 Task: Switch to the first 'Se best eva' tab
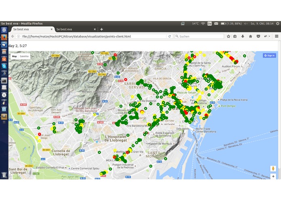click(33, 29)
